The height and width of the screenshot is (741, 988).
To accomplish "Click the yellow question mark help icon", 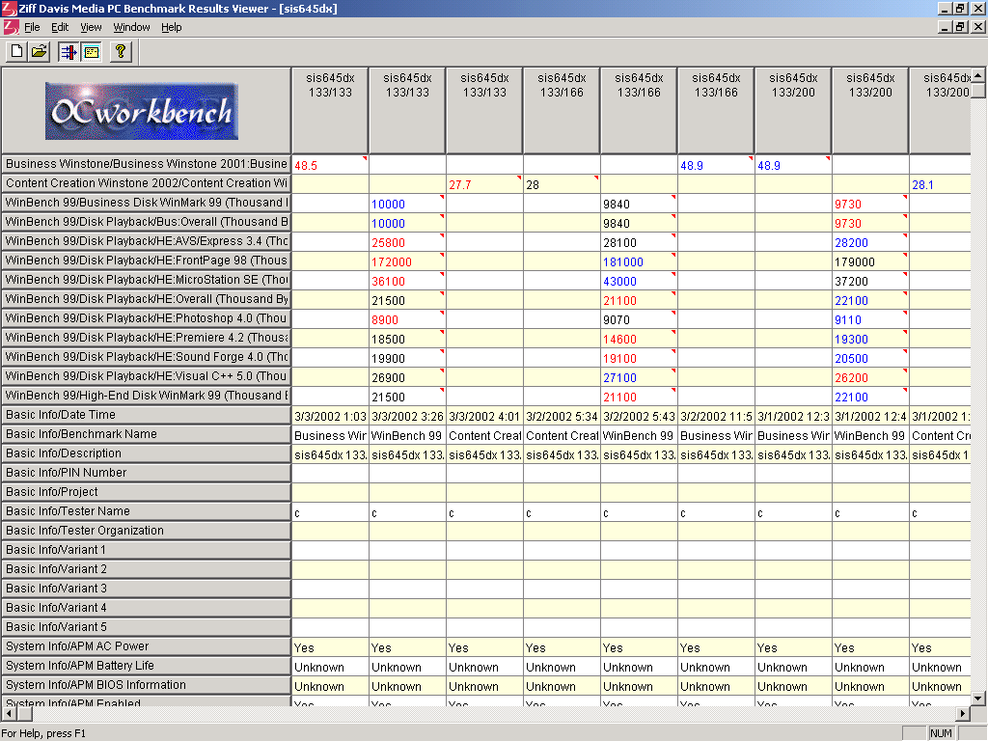I will [x=121, y=52].
